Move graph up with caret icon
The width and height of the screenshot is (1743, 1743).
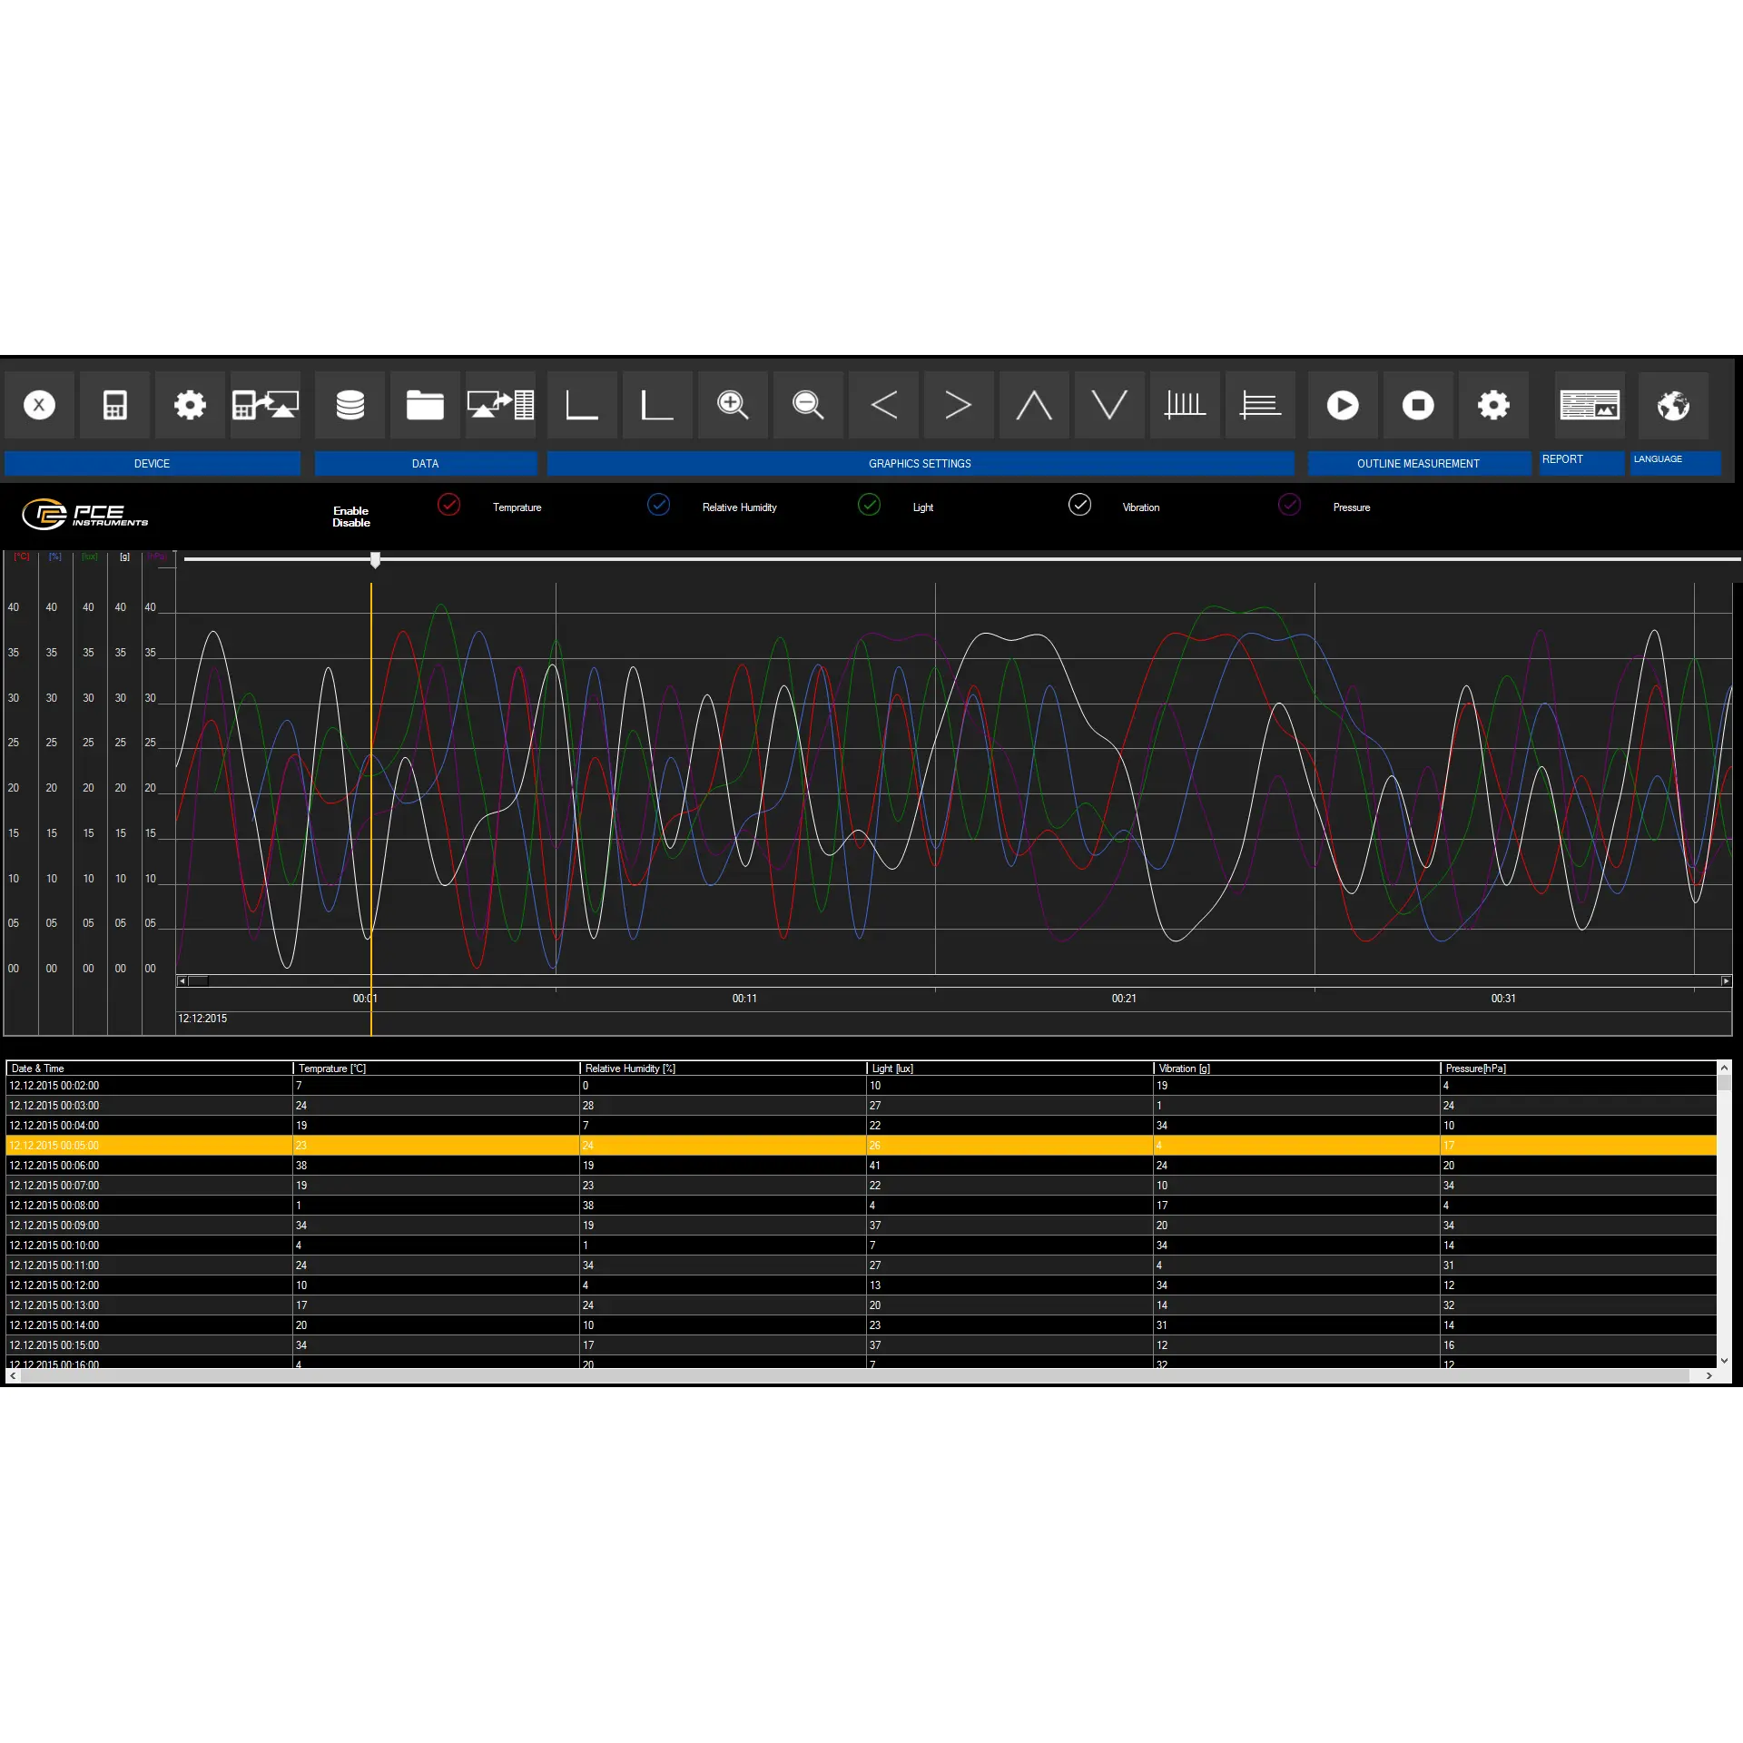pyautogui.click(x=1034, y=405)
